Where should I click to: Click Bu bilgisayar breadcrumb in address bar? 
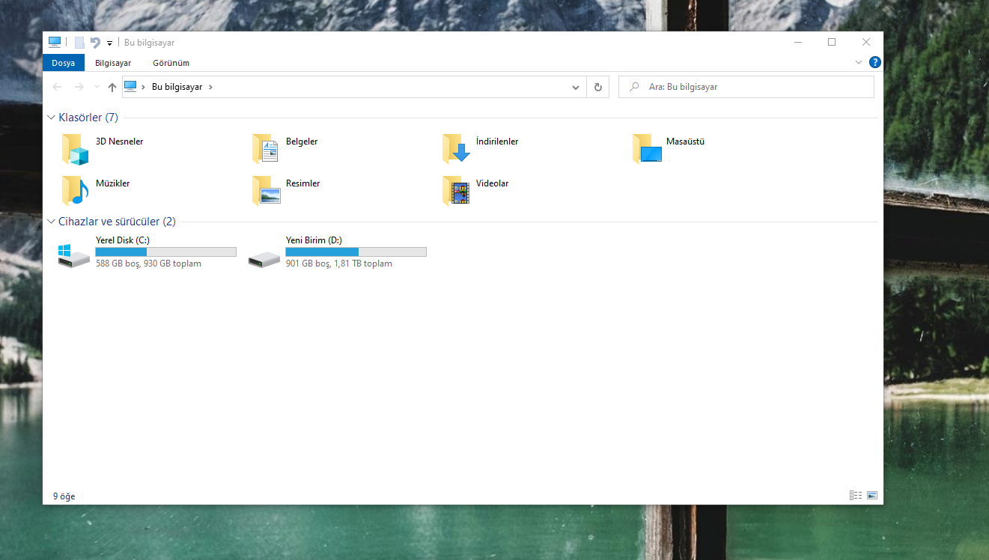click(x=177, y=87)
